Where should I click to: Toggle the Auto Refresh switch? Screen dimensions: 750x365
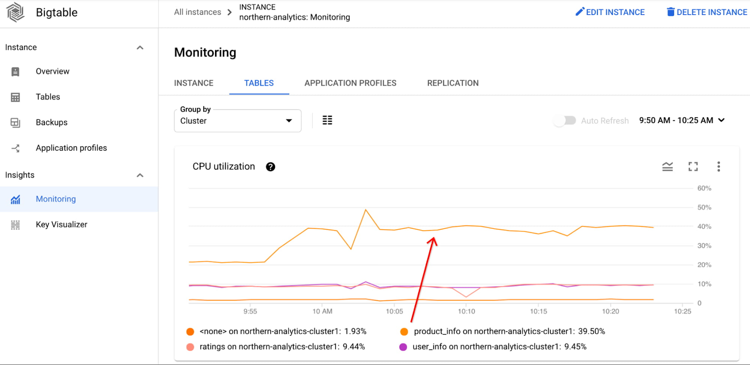[x=565, y=121]
